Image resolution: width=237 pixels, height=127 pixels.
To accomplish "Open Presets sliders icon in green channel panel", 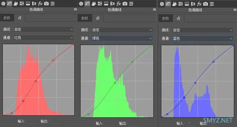I will click(131, 3).
